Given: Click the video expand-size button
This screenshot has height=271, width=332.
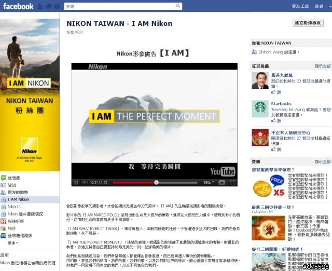Looking at the screenshot, I should click(222, 182).
